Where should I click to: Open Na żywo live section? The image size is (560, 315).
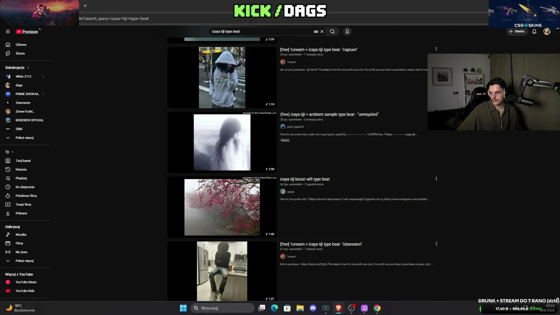[x=21, y=252]
